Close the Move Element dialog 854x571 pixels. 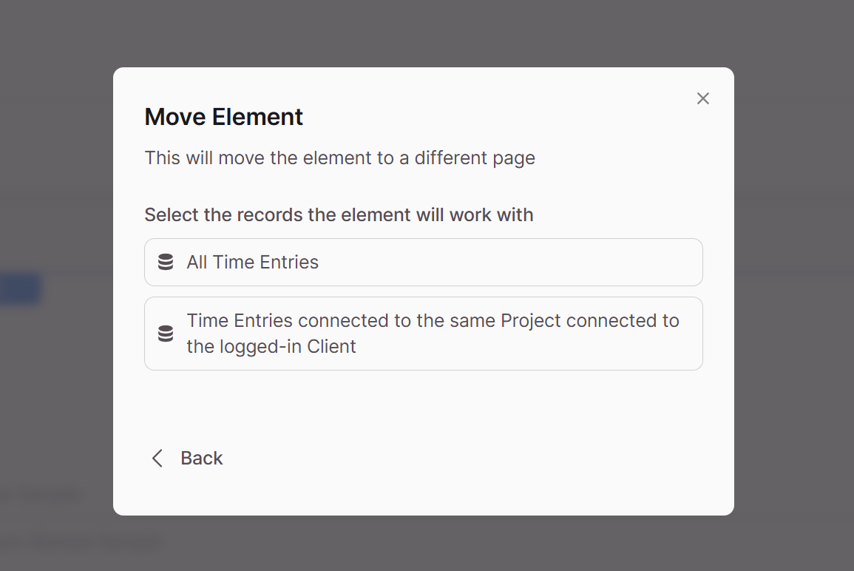[x=703, y=98]
